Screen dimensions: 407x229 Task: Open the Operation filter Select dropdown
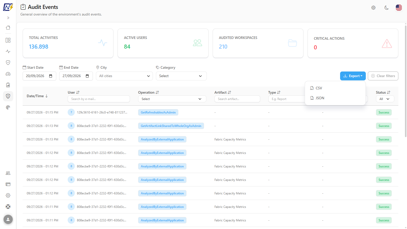pyautogui.click(x=172, y=99)
